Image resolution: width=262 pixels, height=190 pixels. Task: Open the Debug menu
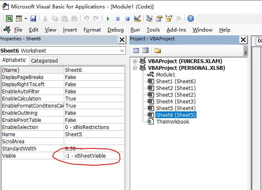coord(115,30)
